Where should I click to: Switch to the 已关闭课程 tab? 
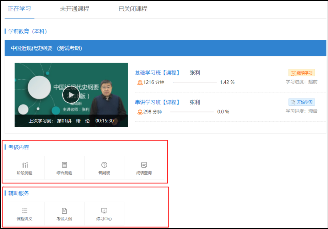click(x=133, y=9)
